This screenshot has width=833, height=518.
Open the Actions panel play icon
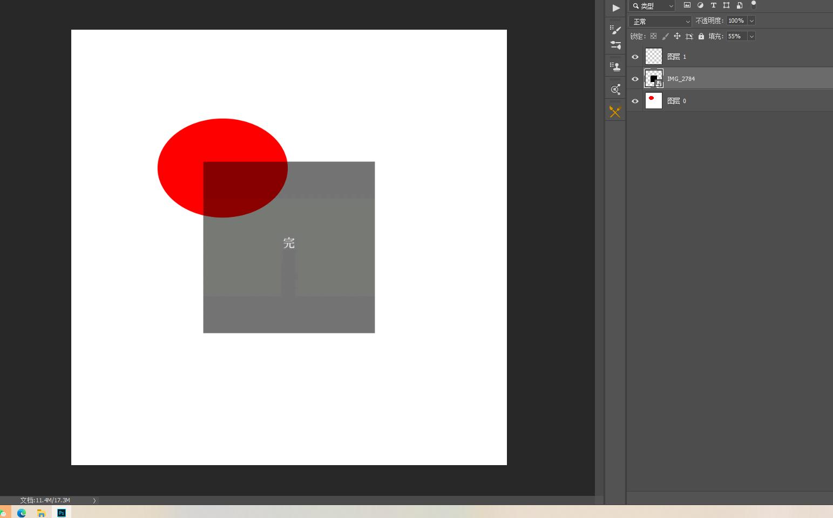(615, 8)
